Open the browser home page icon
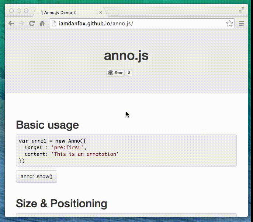 (x=42, y=24)
